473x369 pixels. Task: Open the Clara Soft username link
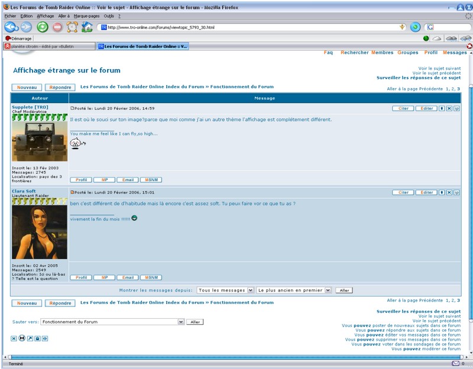pos(24,191)
